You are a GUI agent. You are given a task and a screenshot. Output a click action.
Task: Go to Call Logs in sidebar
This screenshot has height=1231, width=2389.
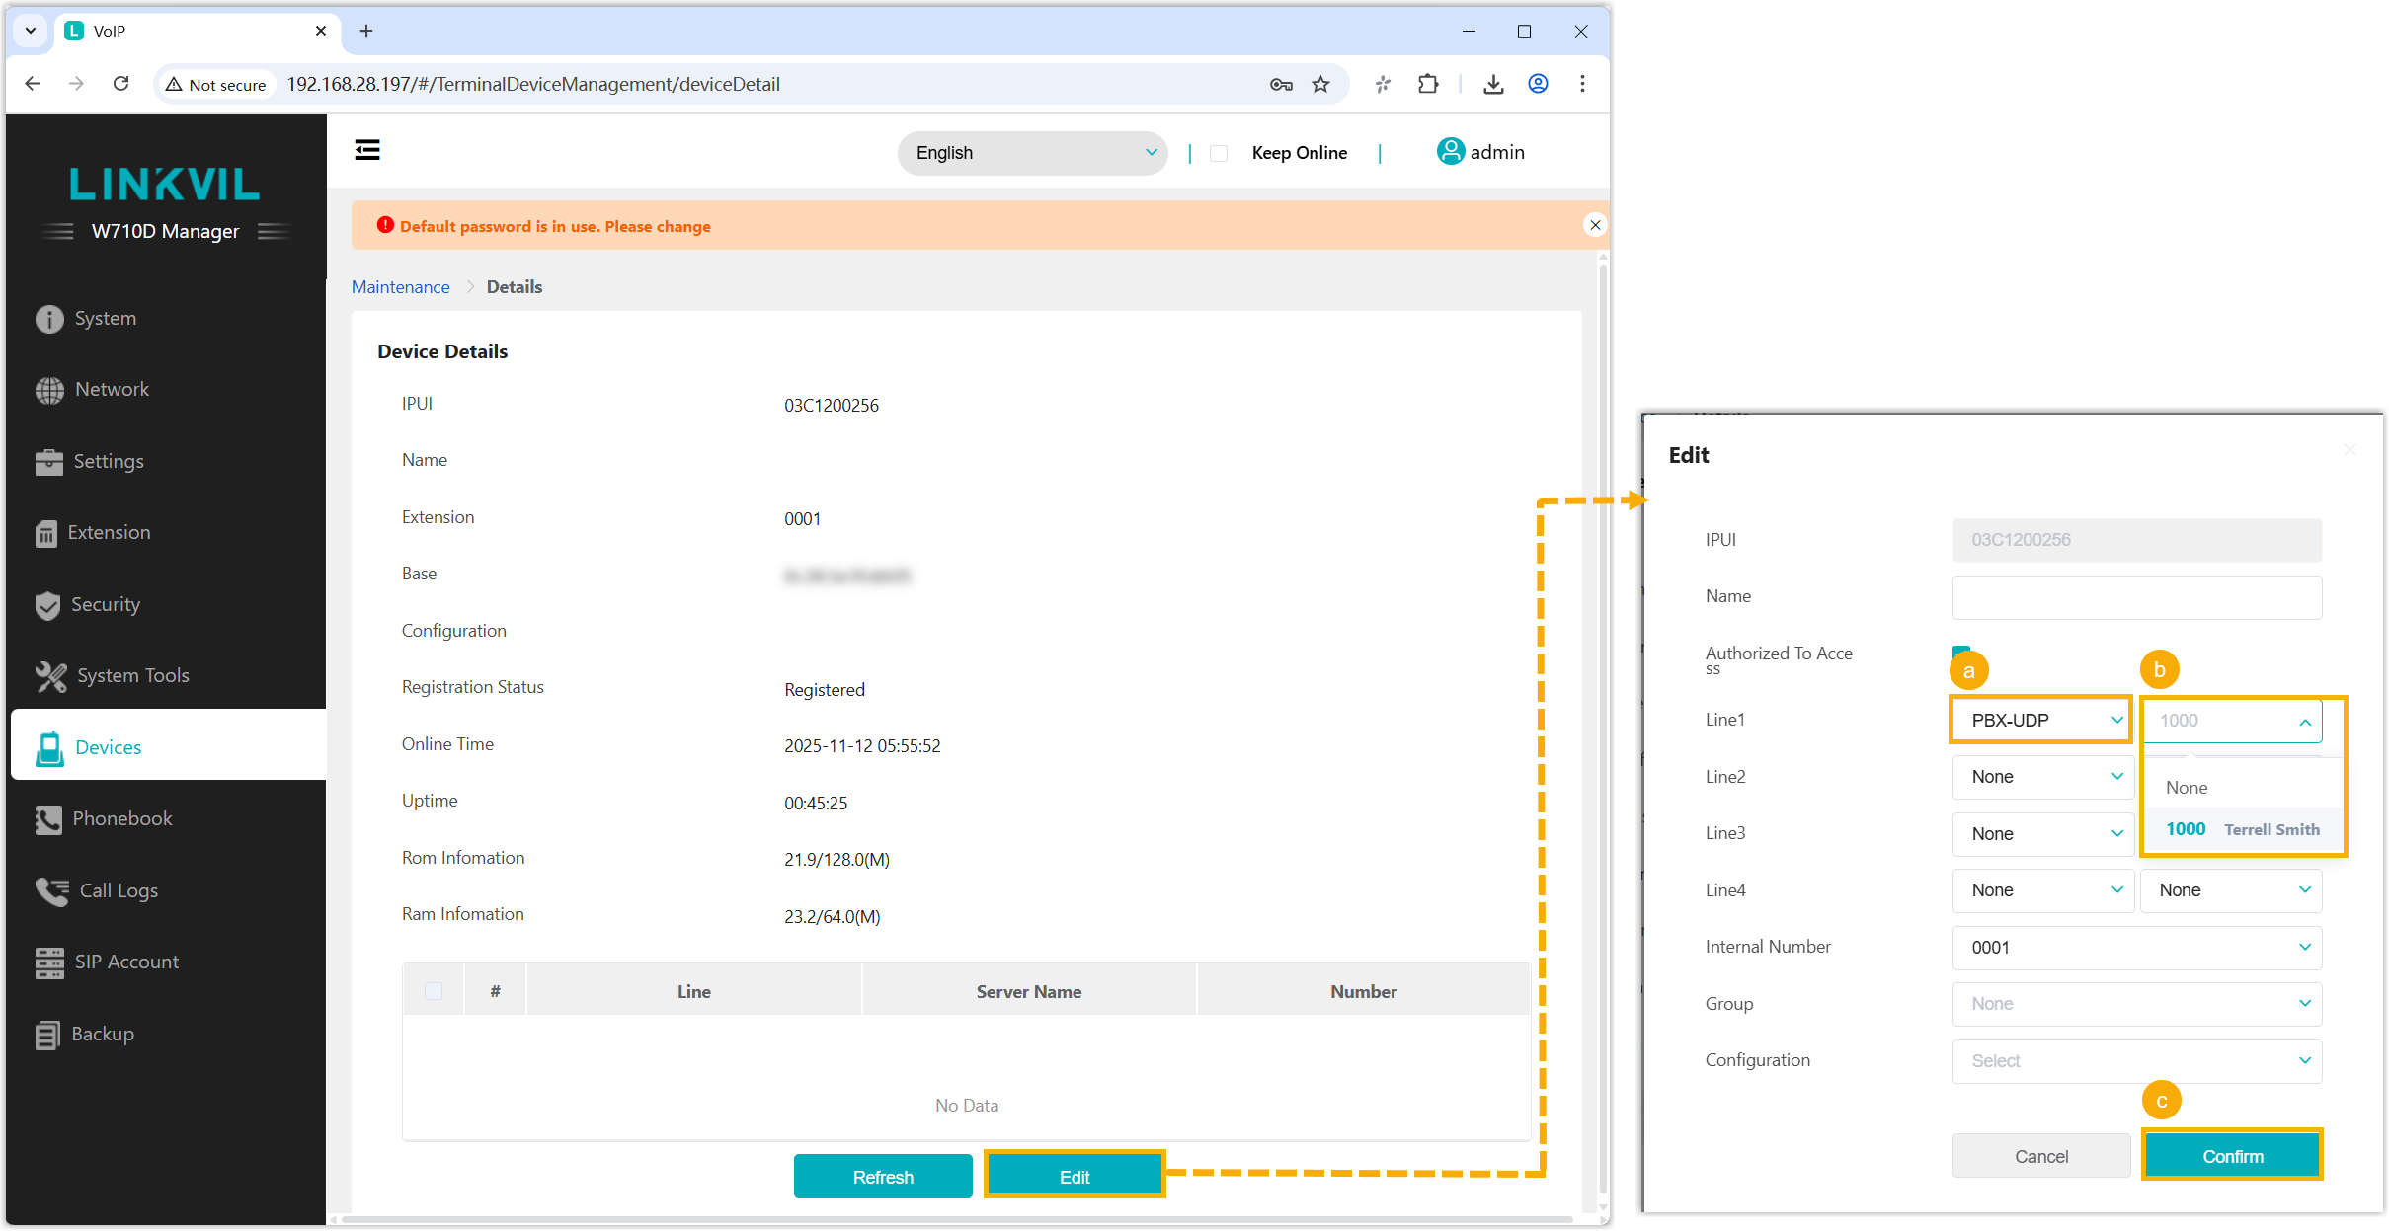[x=118, y=890]
